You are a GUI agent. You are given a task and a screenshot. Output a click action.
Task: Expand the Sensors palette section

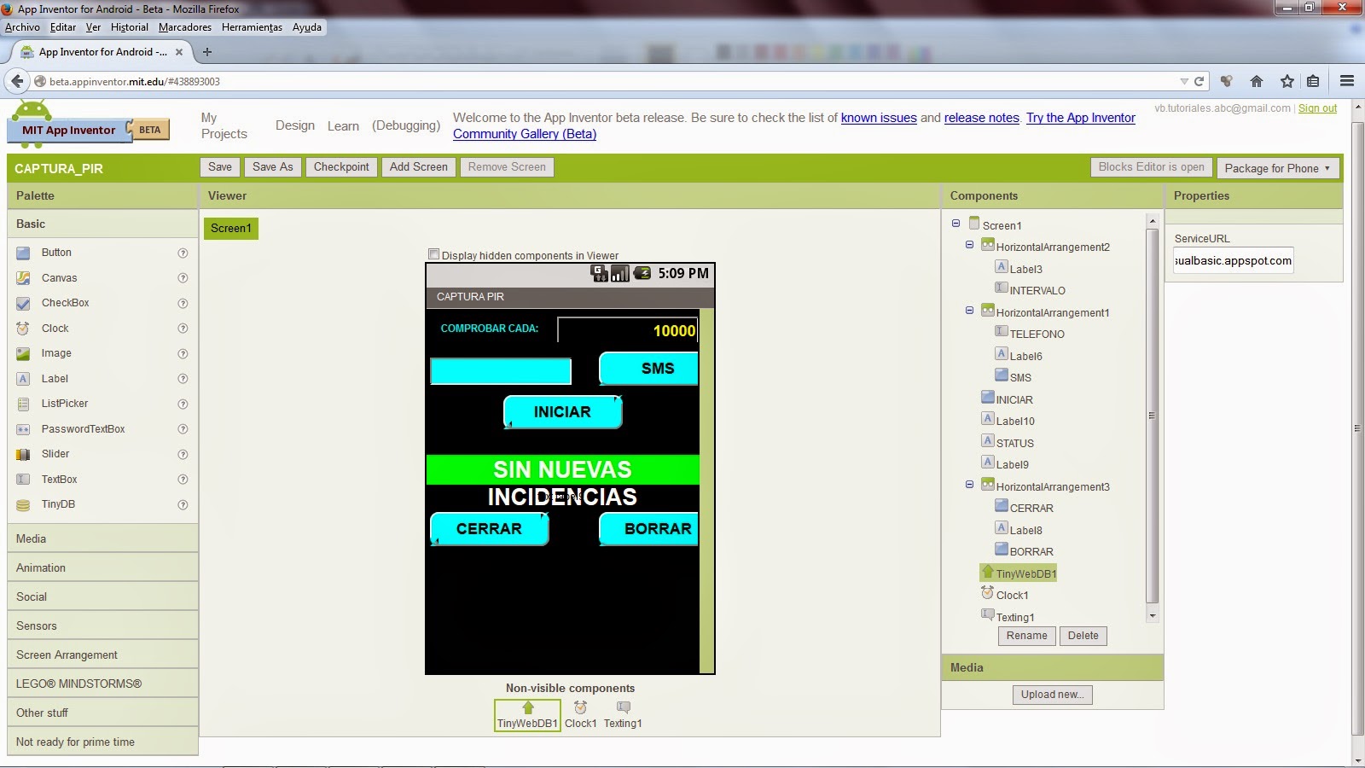coord(102,625)
